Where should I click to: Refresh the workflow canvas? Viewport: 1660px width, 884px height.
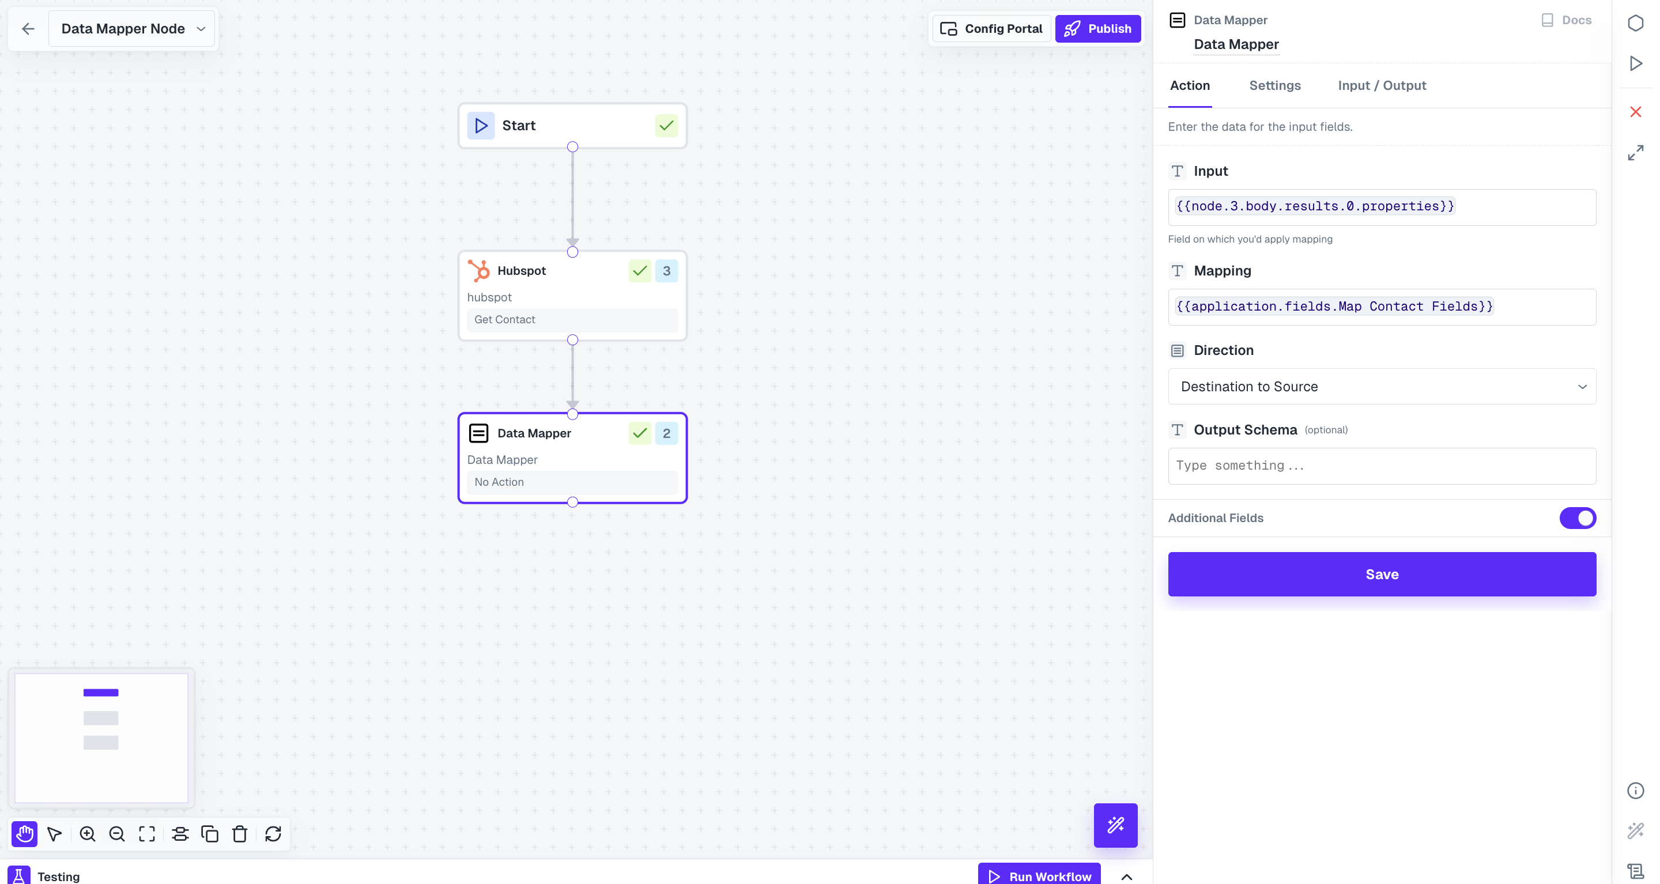pos(273,833)
